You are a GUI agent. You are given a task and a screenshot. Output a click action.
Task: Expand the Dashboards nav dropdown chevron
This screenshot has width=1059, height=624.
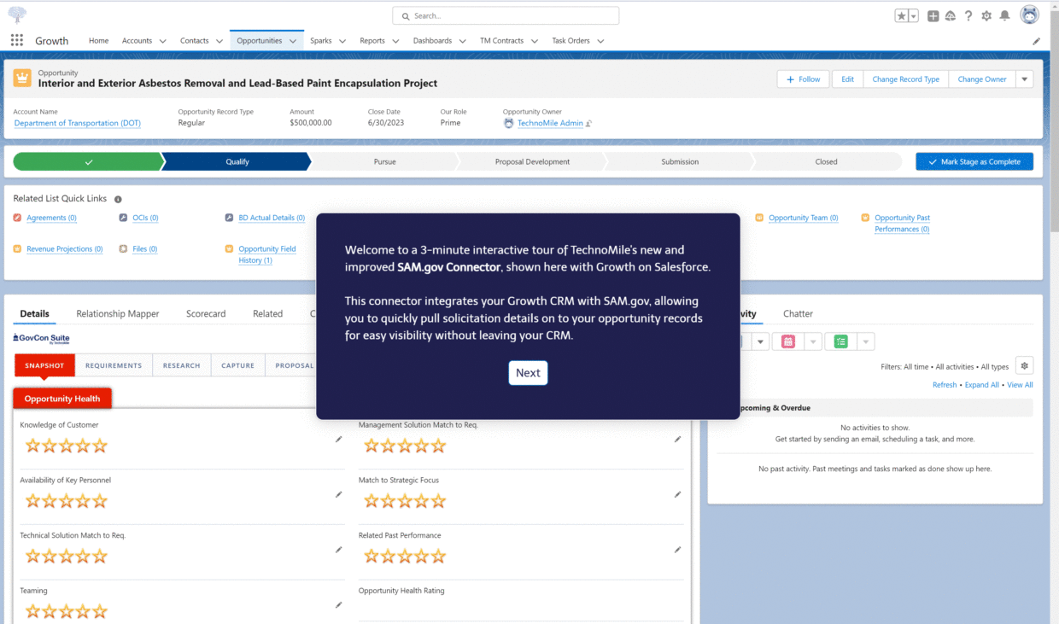pos(463,41)
